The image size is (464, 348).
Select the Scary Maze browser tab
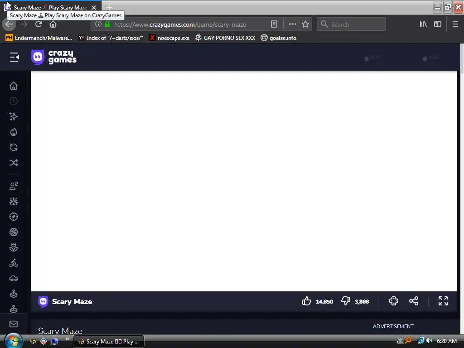point(51,7)
